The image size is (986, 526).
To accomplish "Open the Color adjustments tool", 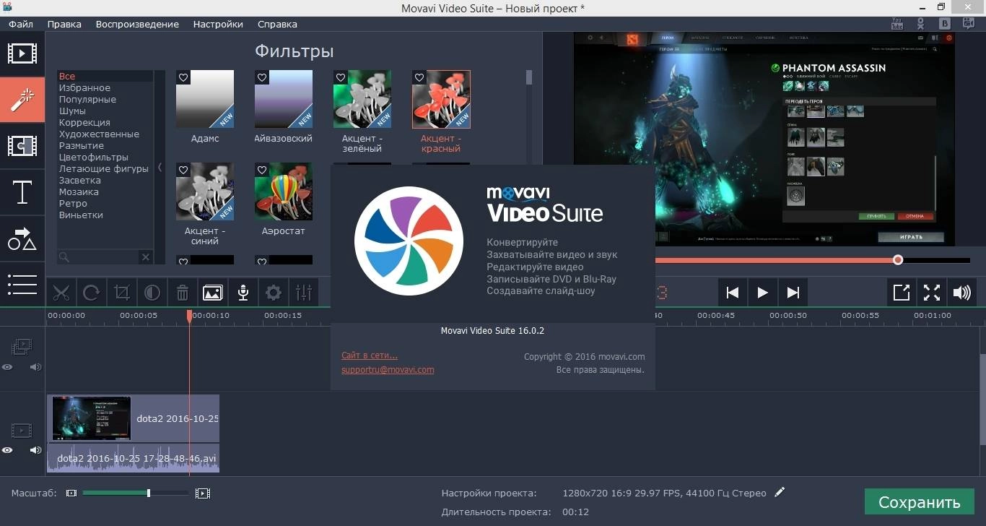I will (x=152, y=293).
